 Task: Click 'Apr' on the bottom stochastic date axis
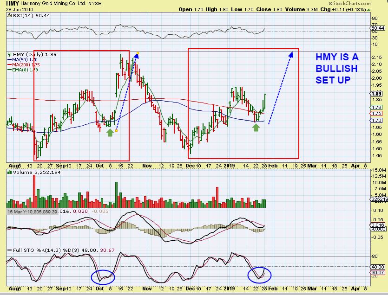355,289
